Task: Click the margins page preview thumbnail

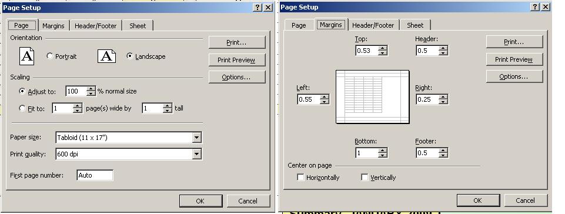Action: [x=373, y=97]
